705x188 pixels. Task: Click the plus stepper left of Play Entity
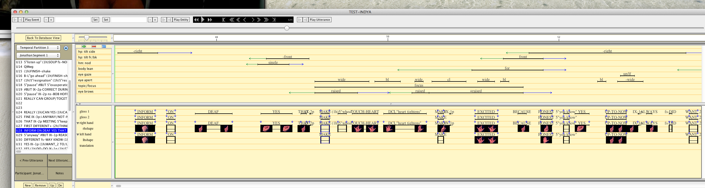point(155,20)
